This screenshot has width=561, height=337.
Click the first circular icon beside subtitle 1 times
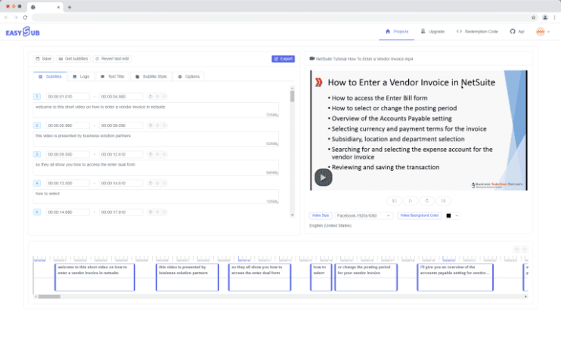(150, 97)
